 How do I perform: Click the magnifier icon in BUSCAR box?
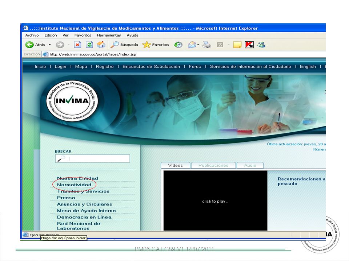(x=61, y=158)
